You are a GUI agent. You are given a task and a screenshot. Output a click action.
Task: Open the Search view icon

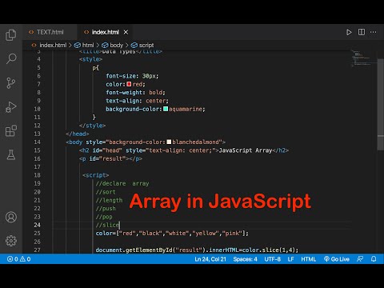(11, 58)
